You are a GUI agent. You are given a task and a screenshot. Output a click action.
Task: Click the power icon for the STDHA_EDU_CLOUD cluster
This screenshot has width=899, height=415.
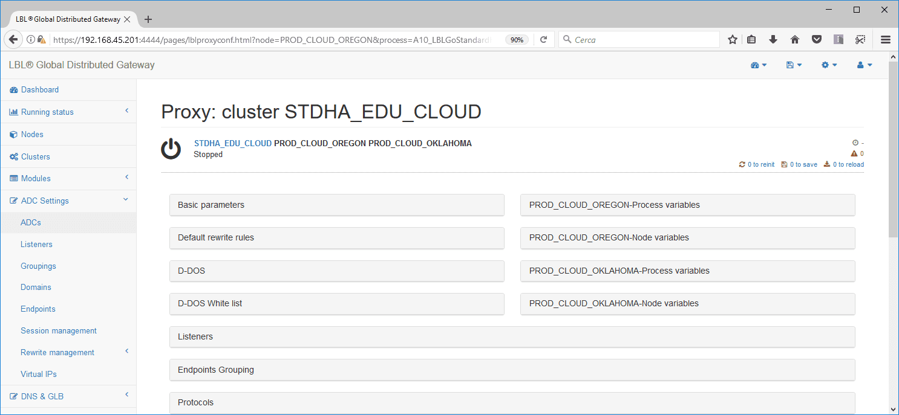171,149
